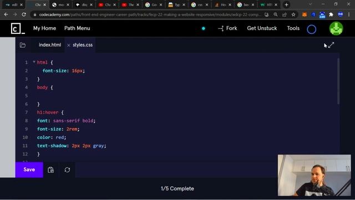Collapse the html rule fold arrow
The height and width of the screenshot is (200, 355).
point(34,62)
